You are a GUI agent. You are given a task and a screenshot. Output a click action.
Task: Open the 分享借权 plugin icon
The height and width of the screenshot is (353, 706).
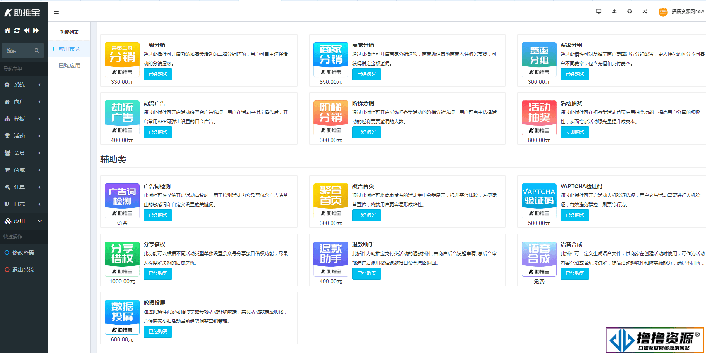[122, 259]
